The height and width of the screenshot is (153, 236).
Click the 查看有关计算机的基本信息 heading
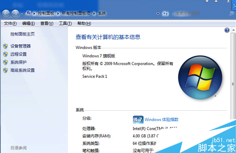[x=108, y=37]
